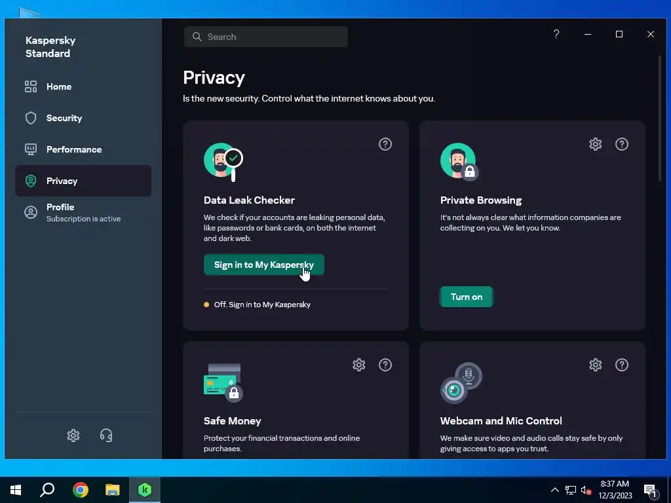
Task: Click the Search input field
Action: coord(266,37)
